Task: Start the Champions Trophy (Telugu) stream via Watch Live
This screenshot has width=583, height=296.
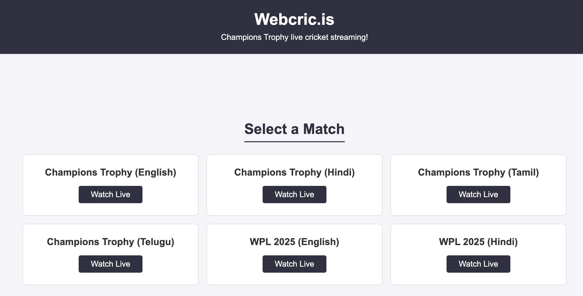Action: click(110, 264)
